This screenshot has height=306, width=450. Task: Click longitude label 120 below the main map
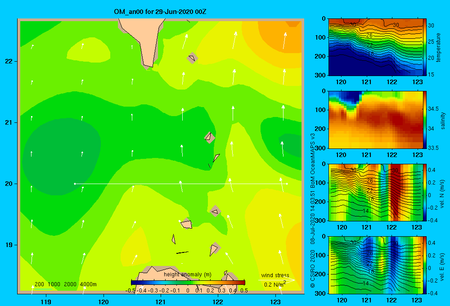point(103,301)
